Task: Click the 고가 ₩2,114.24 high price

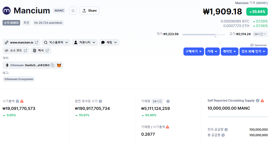Action: tap(240, 34)
